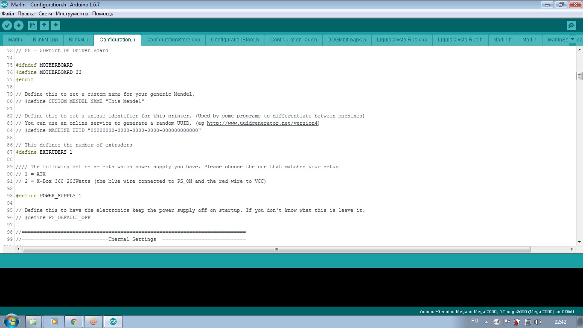Click the system clock showing 22:42
The image size is (583, 328).
click(x=560, y=322)
